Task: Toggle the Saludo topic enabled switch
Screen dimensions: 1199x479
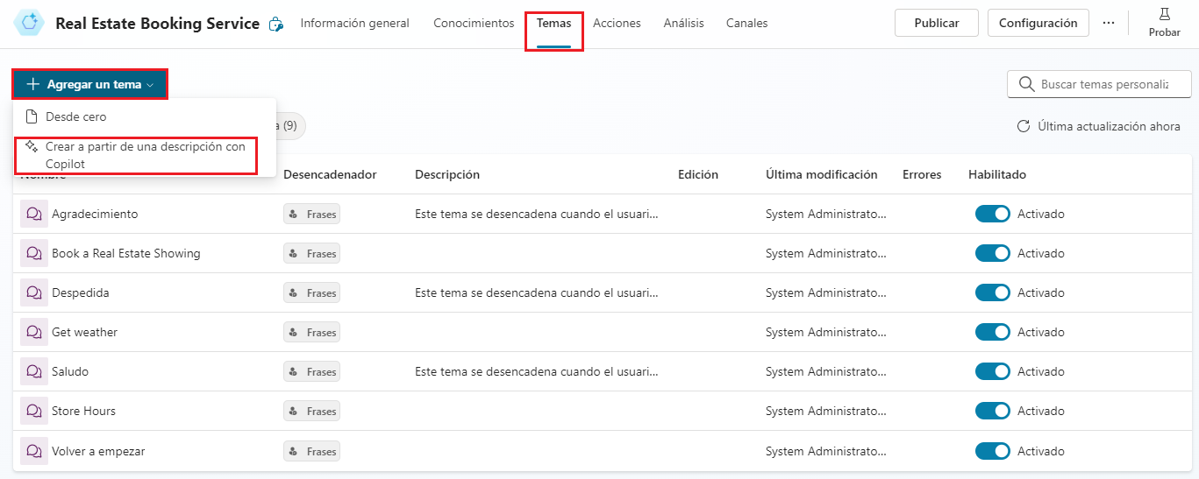Action: coord(993,371)
